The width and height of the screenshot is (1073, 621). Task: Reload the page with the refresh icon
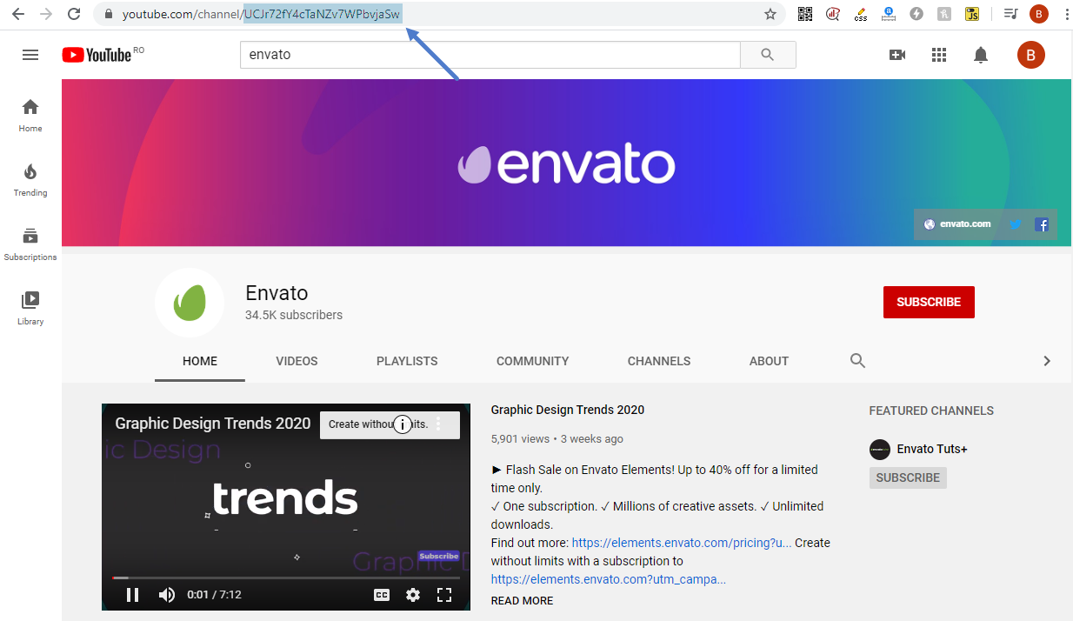pyautogui.click(x=74, y=14)
